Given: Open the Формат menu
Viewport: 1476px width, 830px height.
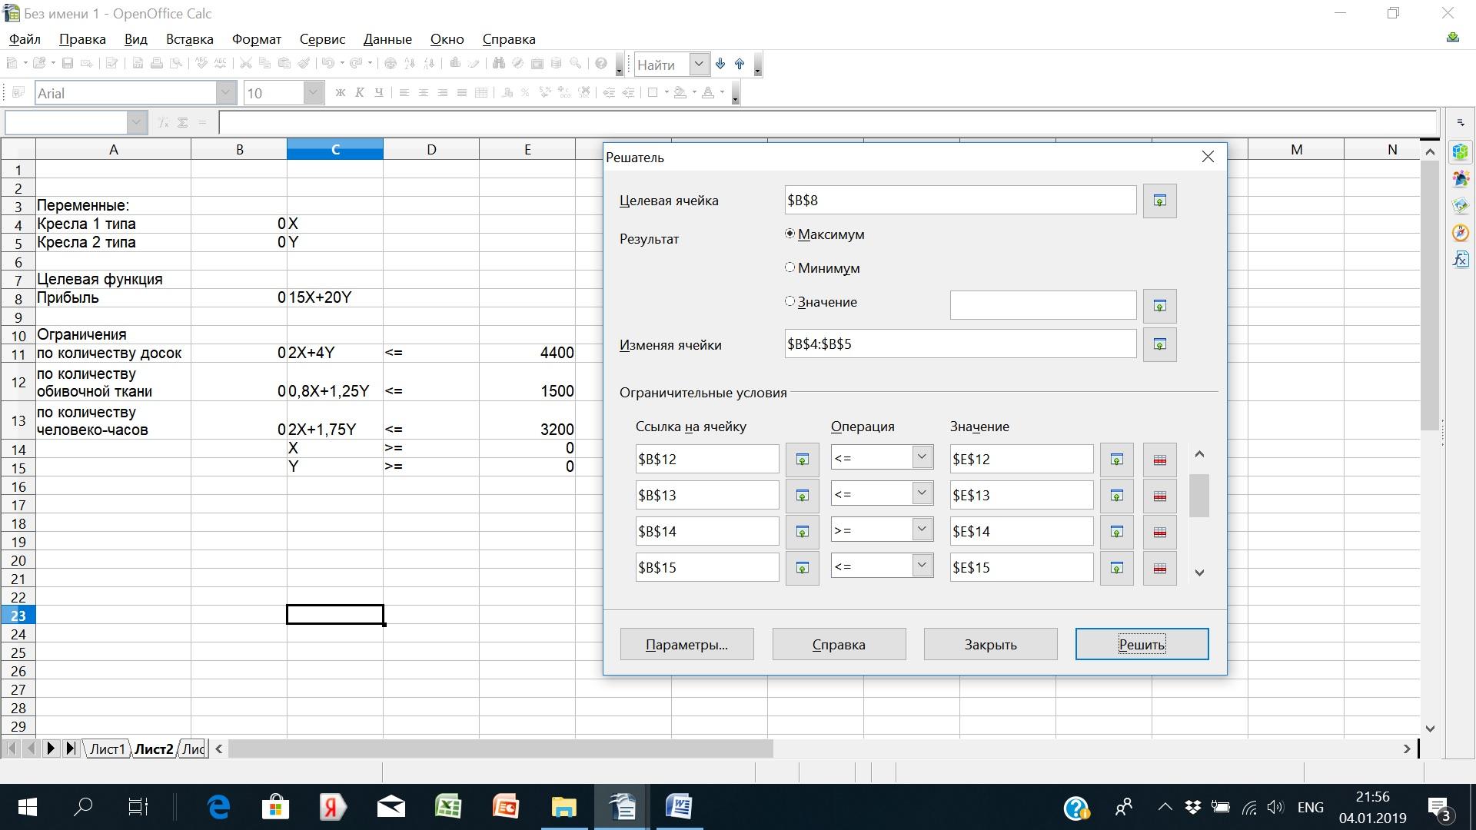Looking at the screenshot, I should point(257,39).
